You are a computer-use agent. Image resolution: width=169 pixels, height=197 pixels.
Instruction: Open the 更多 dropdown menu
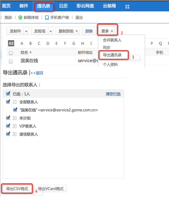click(x=107, y=31)
